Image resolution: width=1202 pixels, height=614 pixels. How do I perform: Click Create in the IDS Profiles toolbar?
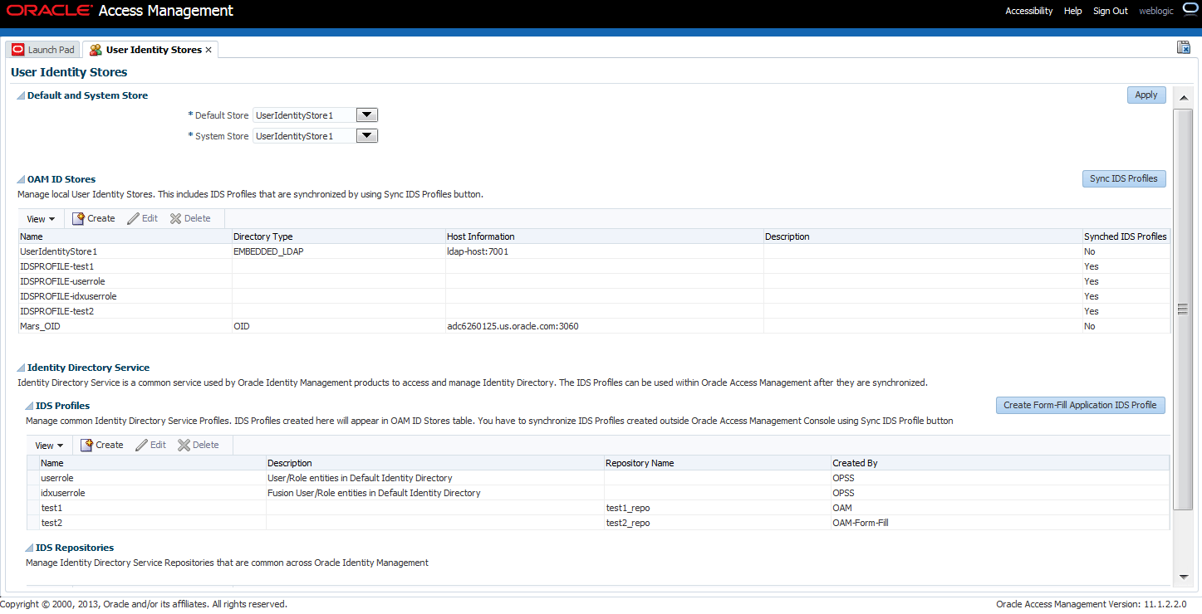pyautogui.click(x=101, y=445)
